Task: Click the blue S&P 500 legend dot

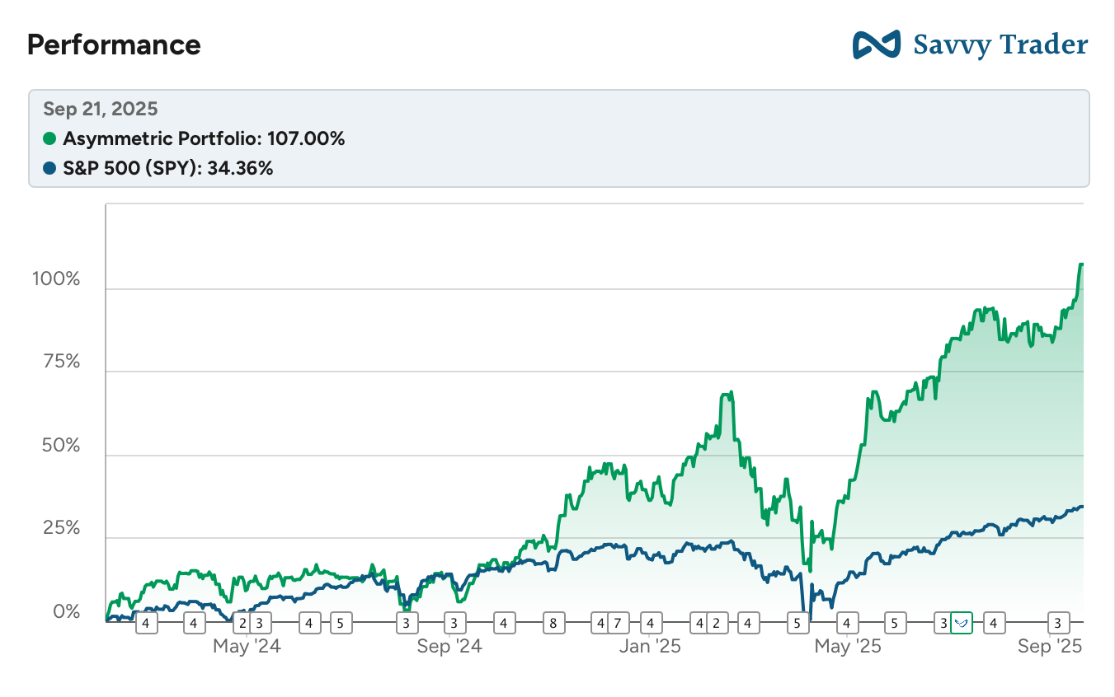Action: pyautogui.click(x=49, y=169)
